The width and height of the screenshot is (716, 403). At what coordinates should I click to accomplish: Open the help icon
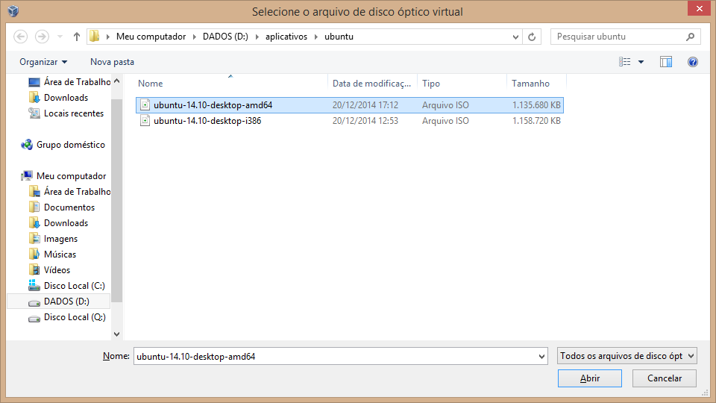pos(693,62)
